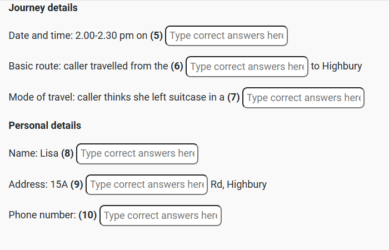Image resolution: width=389 pixels, height=250 pixels.
Task: Click the phone number answer field
Action: [161, 216]
